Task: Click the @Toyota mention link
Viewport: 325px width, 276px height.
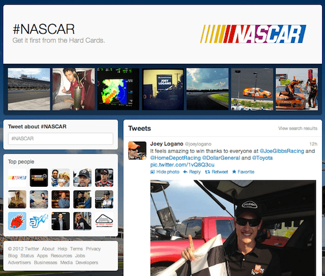Action: click(x=262, y=158)
